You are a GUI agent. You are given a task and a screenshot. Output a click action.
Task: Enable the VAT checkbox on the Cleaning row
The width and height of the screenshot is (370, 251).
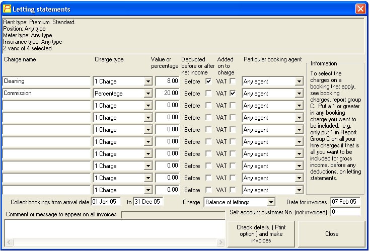point(233,81)
